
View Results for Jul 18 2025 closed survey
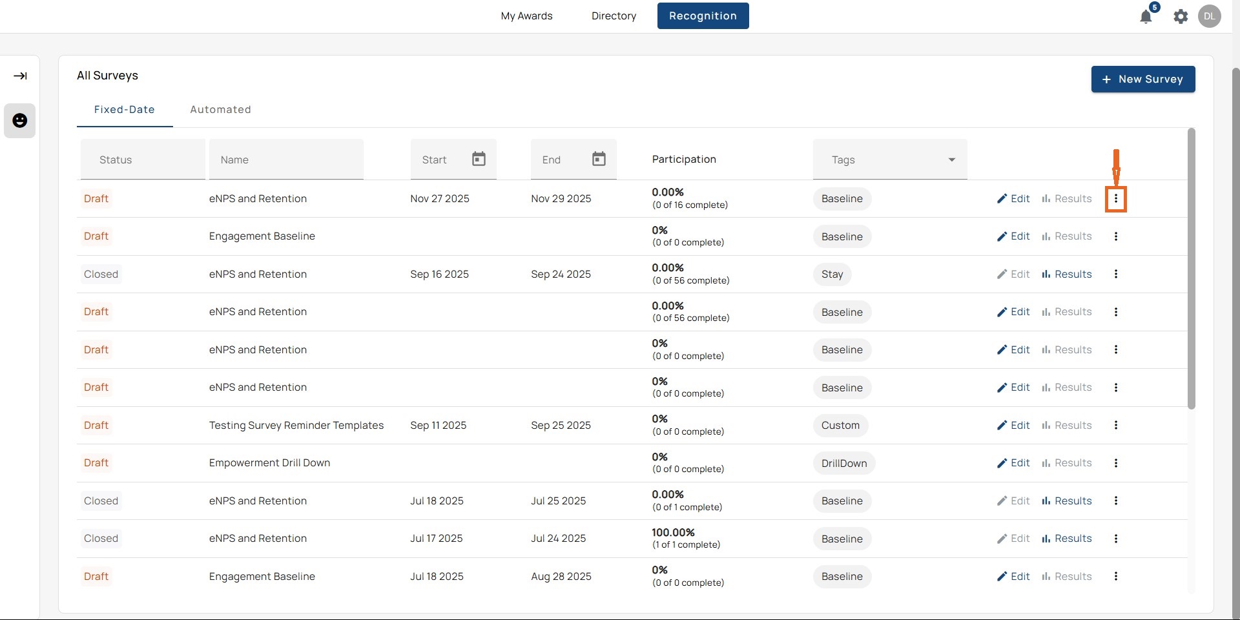click(x=1066, y=501)
